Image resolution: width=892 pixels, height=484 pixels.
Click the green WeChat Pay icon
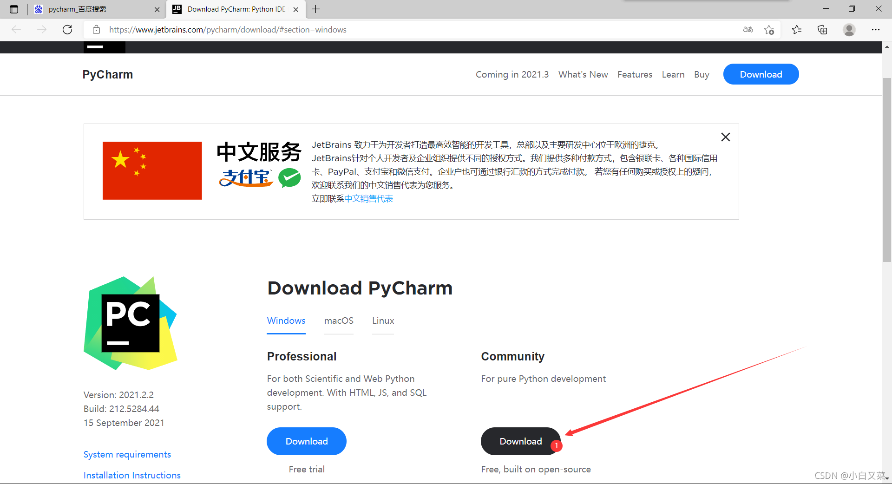point(289,178)
